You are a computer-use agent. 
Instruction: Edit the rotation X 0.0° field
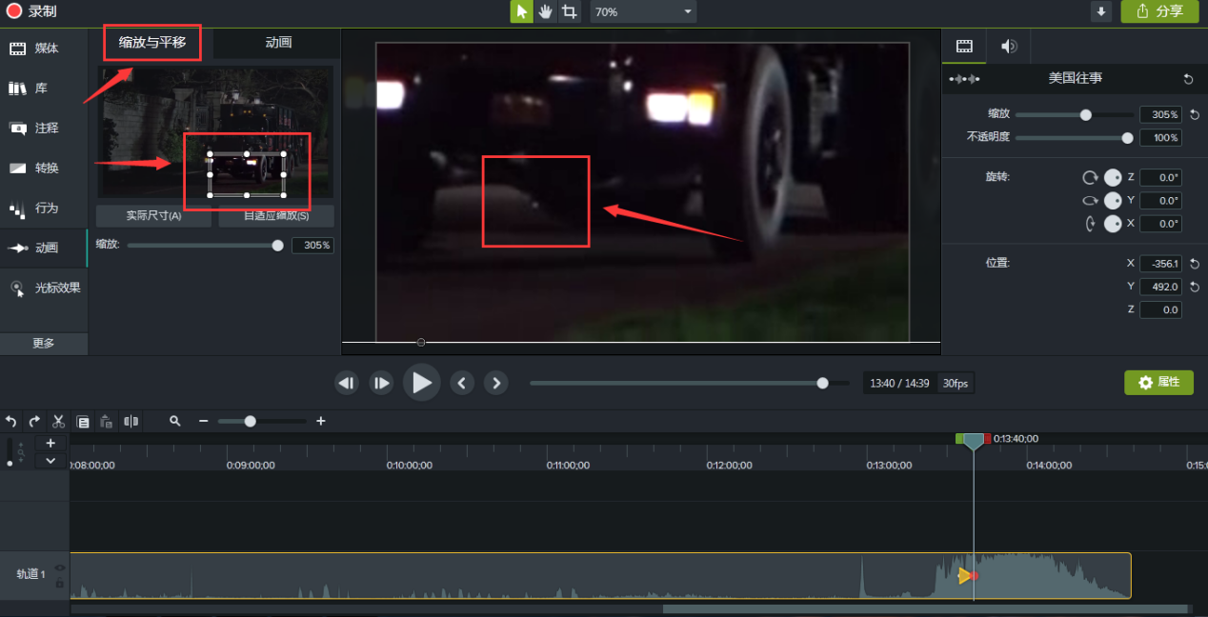(x=1160, y=224)
